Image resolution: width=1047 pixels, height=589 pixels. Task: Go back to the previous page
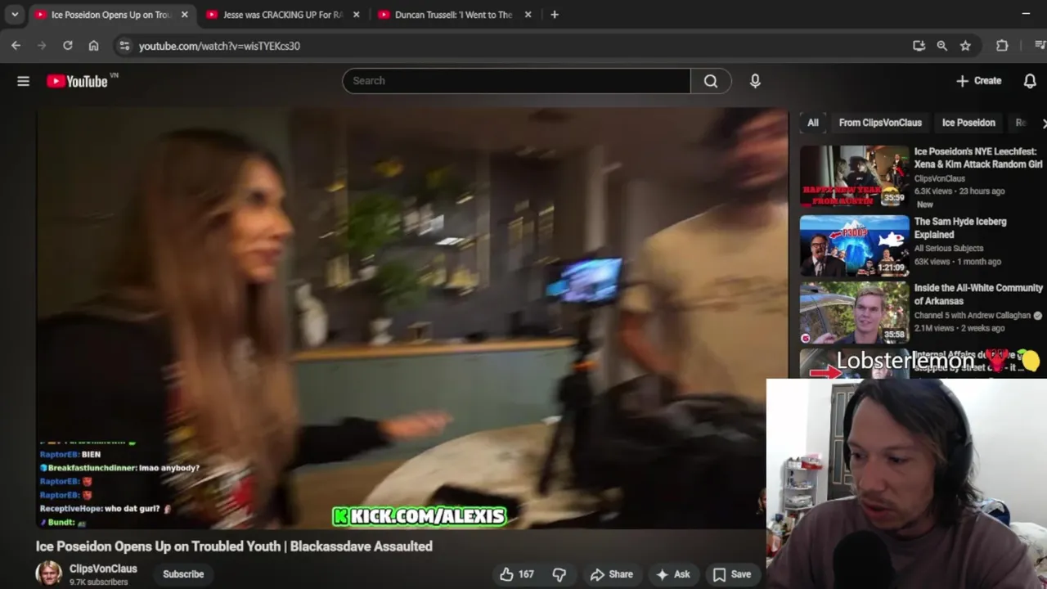coord(16,46)
